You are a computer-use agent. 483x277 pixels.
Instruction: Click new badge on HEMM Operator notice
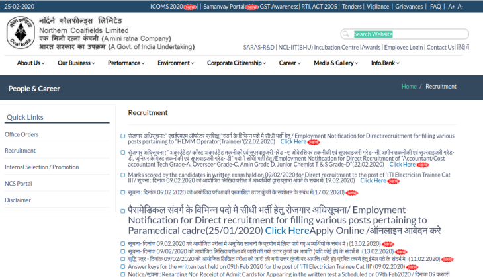(x=314, y=142)
